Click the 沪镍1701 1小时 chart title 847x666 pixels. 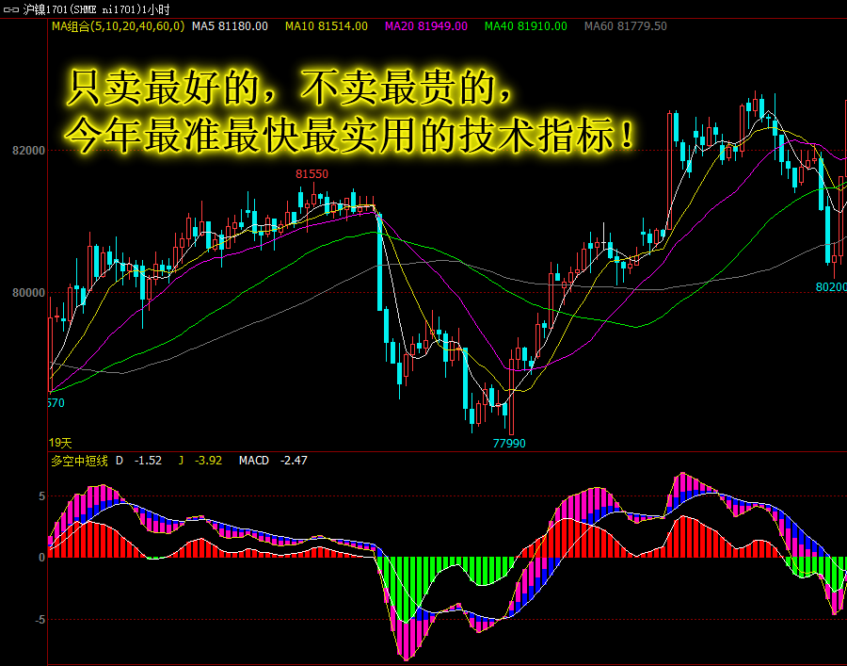pos(97,8)
